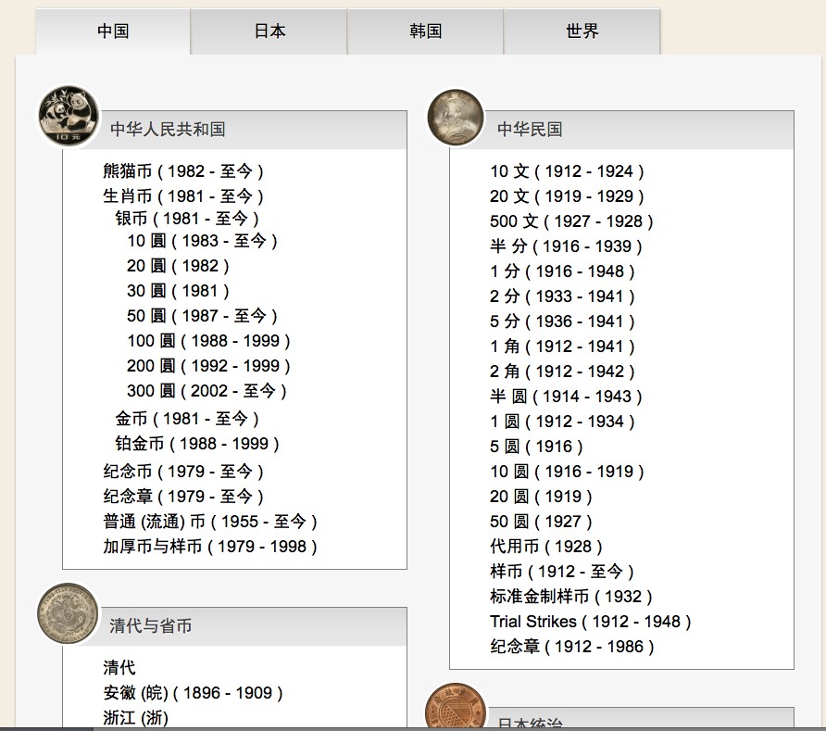Open 10 圓 (1983 - 至今) under 银币
This screenshot has width=826, height=731.
(x=202, y=241)
